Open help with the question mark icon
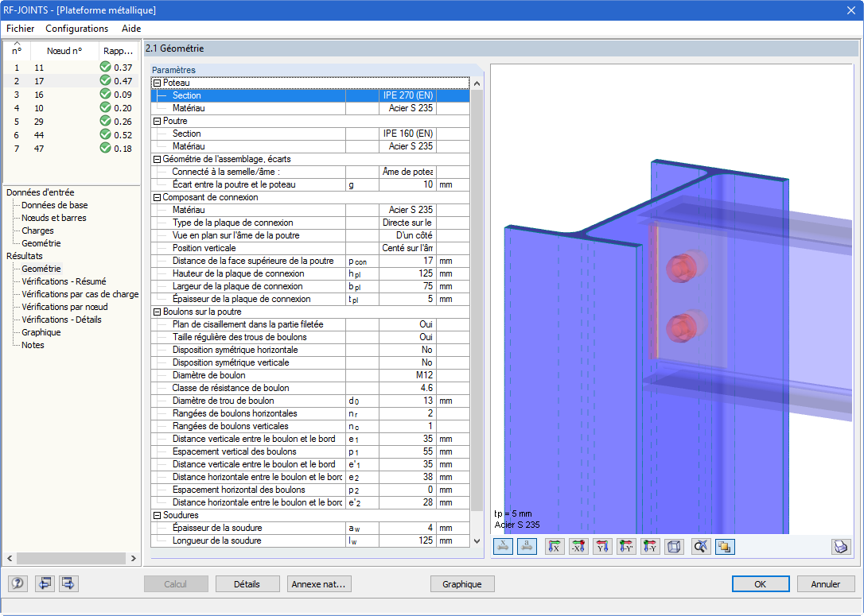864x616 pixels. coord(18,583)
